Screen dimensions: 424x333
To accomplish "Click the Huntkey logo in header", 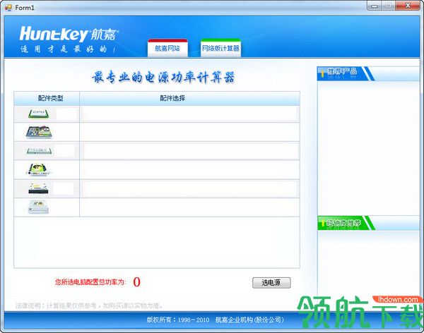I will click(69, 35).
